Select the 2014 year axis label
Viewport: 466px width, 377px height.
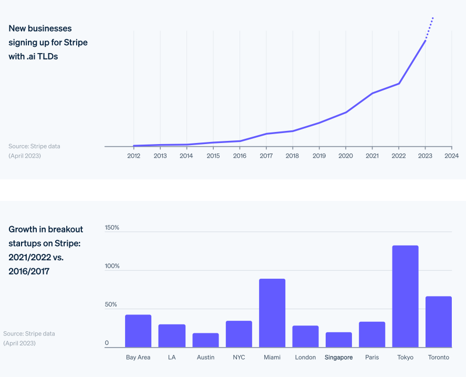pyautogui.click(x=187, y=156)
